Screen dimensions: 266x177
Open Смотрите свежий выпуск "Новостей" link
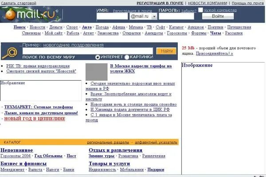pyautogui.click(x=41, y=71)
